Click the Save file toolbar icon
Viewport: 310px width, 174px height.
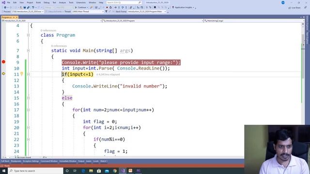25,7
